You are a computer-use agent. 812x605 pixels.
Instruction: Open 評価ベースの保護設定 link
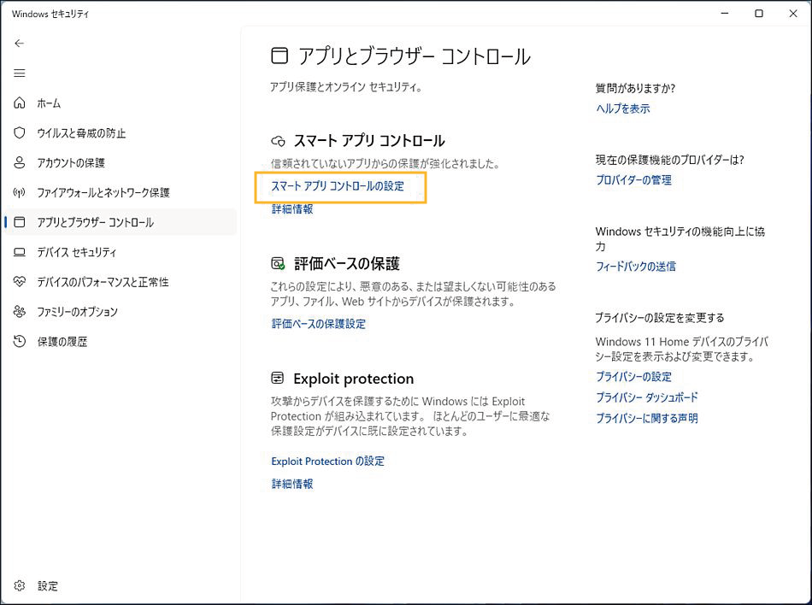pyautogui.click(x=318, y=324)
